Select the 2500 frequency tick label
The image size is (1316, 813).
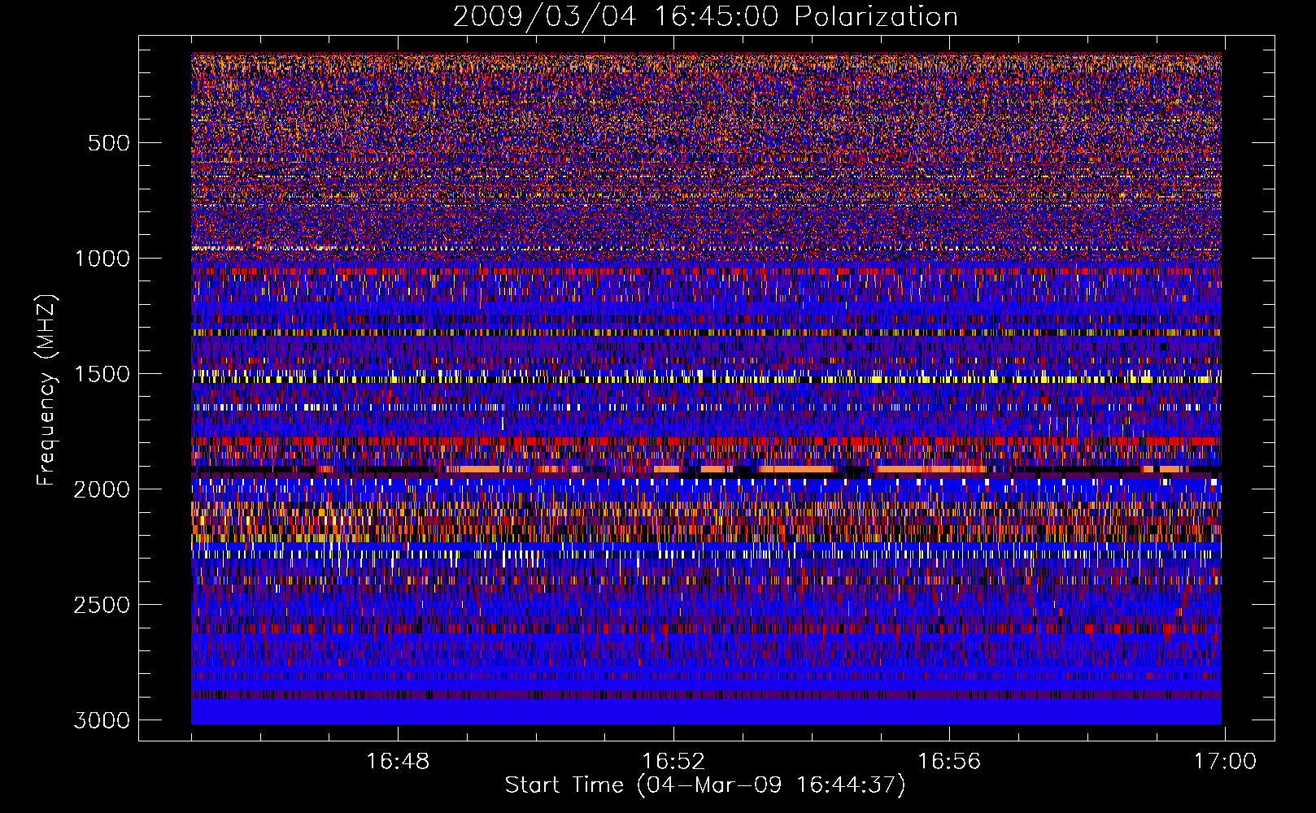(102, 605)
